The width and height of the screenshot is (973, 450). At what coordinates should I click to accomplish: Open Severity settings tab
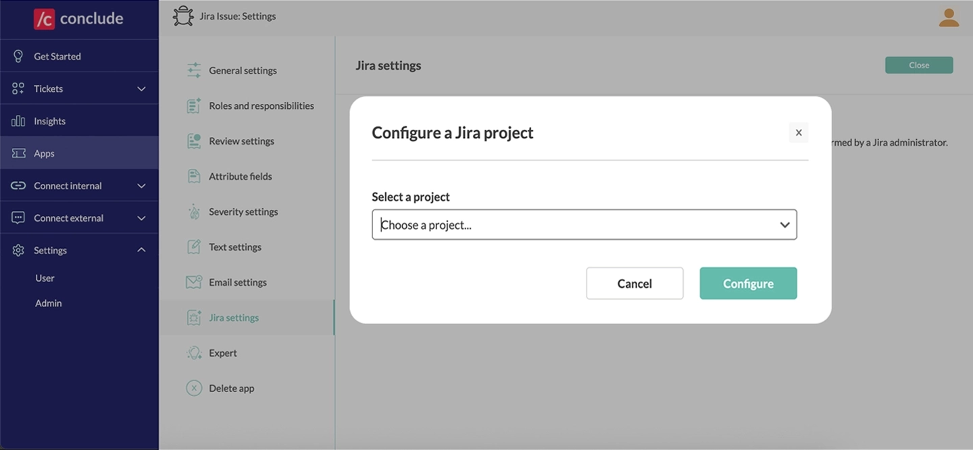coord(247,211)
